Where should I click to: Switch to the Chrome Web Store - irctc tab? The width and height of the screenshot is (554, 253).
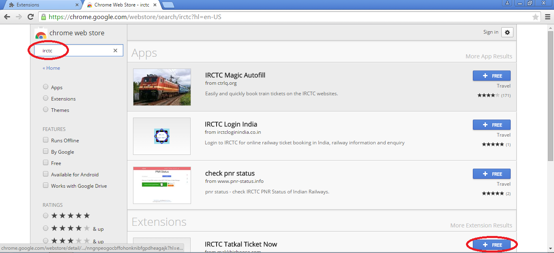coord(122,5)
